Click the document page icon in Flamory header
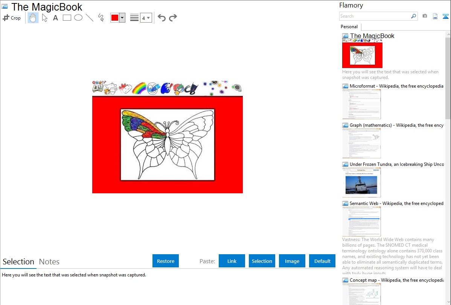The image size is (451, 305). click(435, 16)
